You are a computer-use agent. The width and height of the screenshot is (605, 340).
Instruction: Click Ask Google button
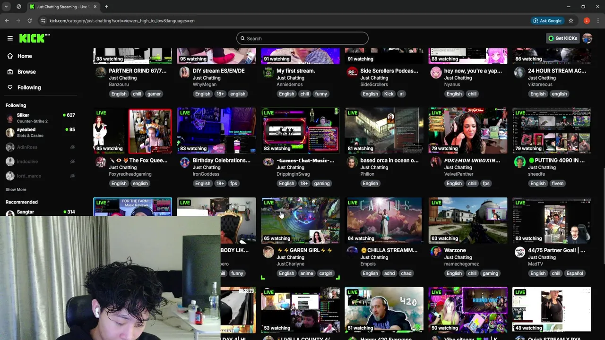pyautogui.click(x=547, y=21)
